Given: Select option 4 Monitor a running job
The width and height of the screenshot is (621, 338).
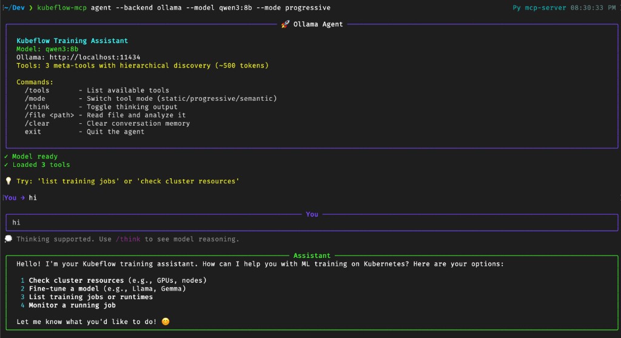Looking at the screenshot, I should click(68, 305).
